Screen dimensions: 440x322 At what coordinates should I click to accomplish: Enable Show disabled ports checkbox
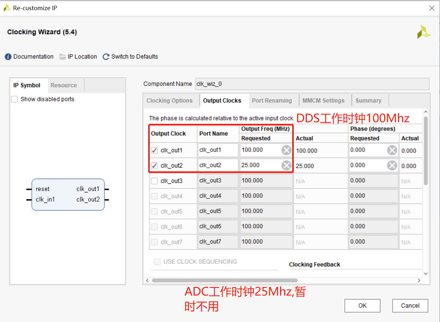click(14, 99)
